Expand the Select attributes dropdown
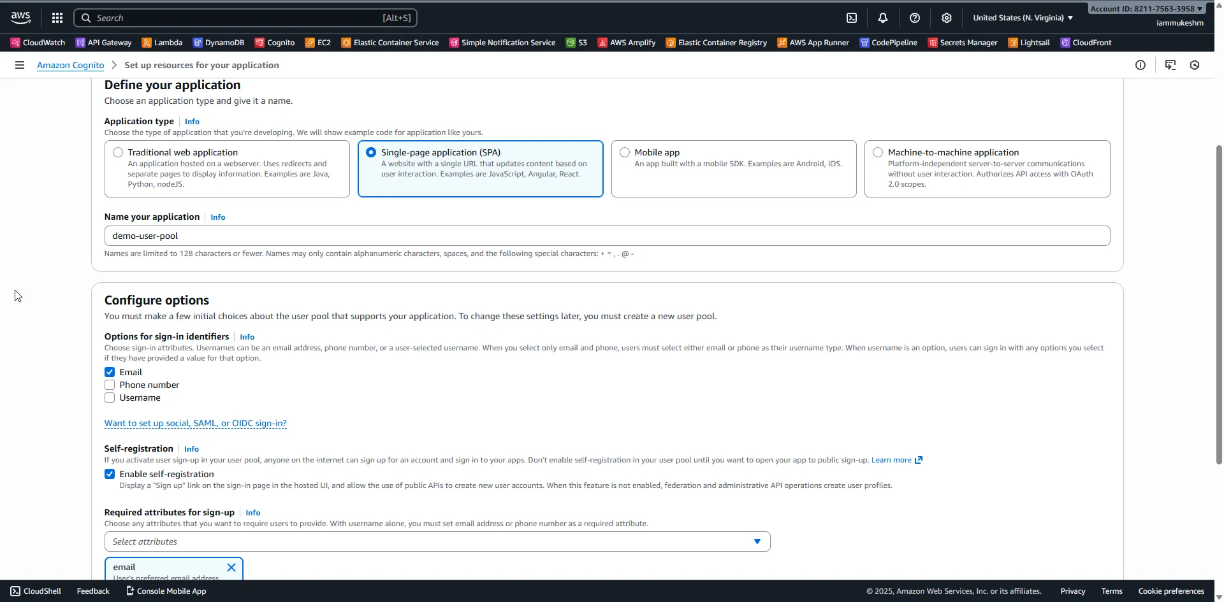 757,541
